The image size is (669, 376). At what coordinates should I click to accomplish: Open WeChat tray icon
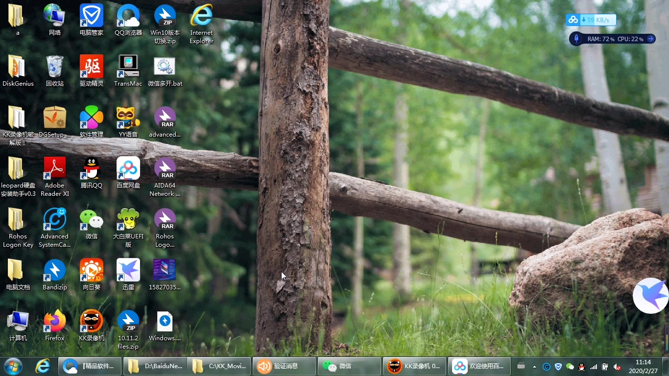point(570,366)
